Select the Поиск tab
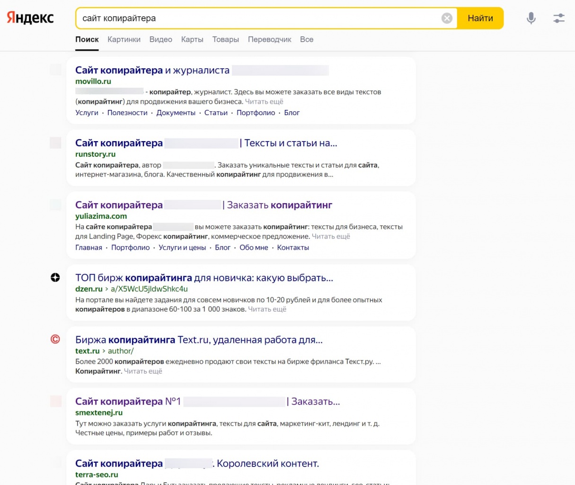The width and height of the screenshot is (575, 485). (x=87, y=39)
